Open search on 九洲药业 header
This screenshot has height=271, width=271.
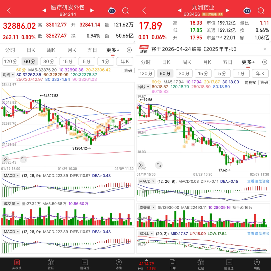click(x=261, y=11)
